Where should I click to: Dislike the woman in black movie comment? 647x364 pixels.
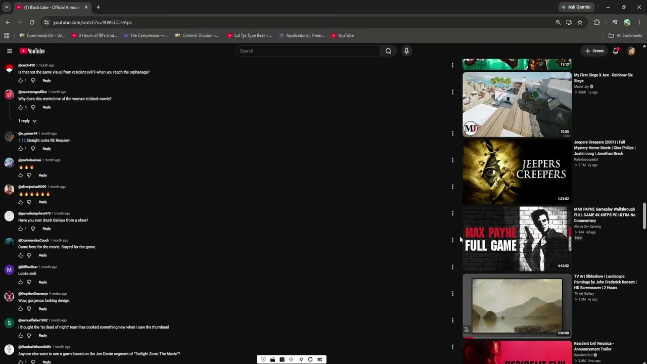click(x=33, y=107)
